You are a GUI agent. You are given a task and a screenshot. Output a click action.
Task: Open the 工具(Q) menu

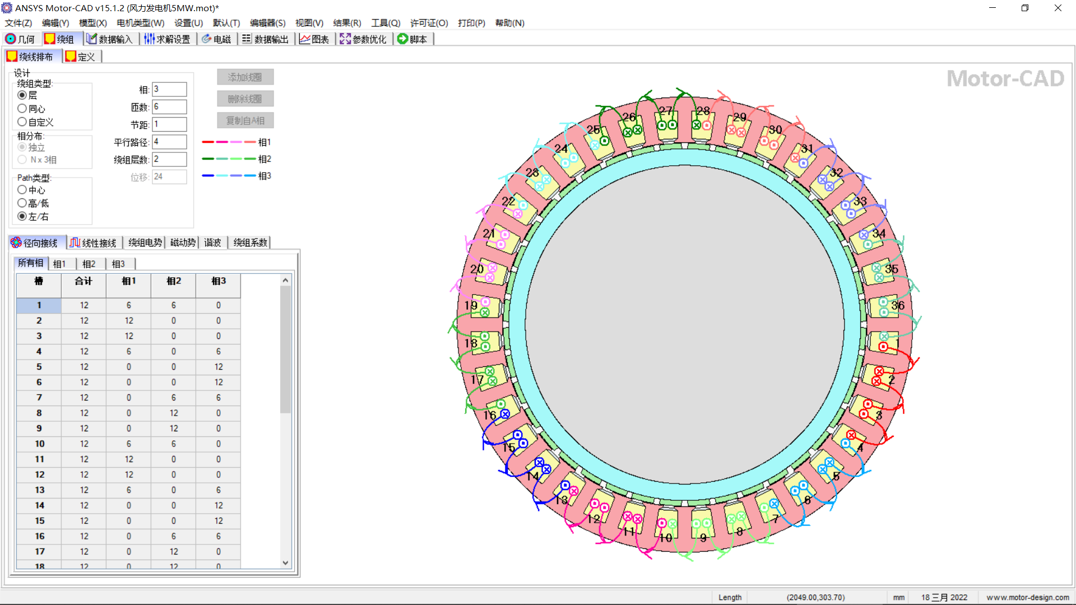pyautogui.click(x=386, y=23)
